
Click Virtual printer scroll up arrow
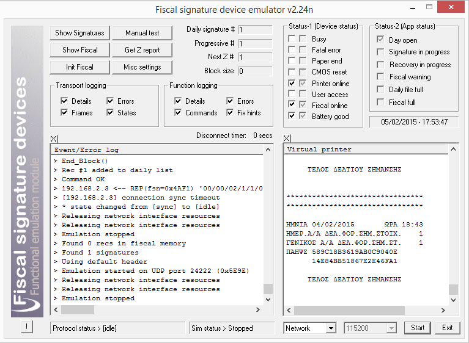454,149
